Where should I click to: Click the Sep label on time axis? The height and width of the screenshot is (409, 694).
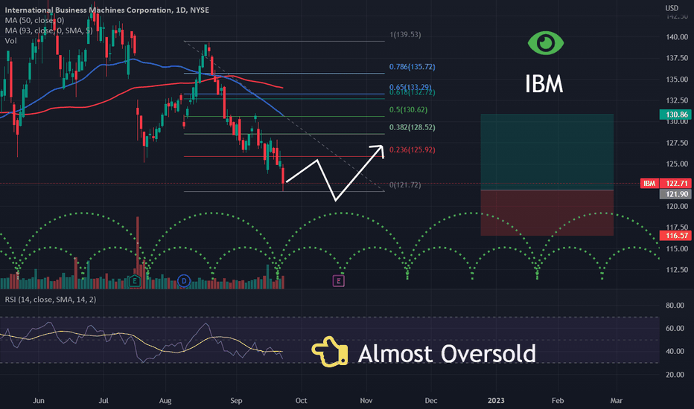point(236,400)
